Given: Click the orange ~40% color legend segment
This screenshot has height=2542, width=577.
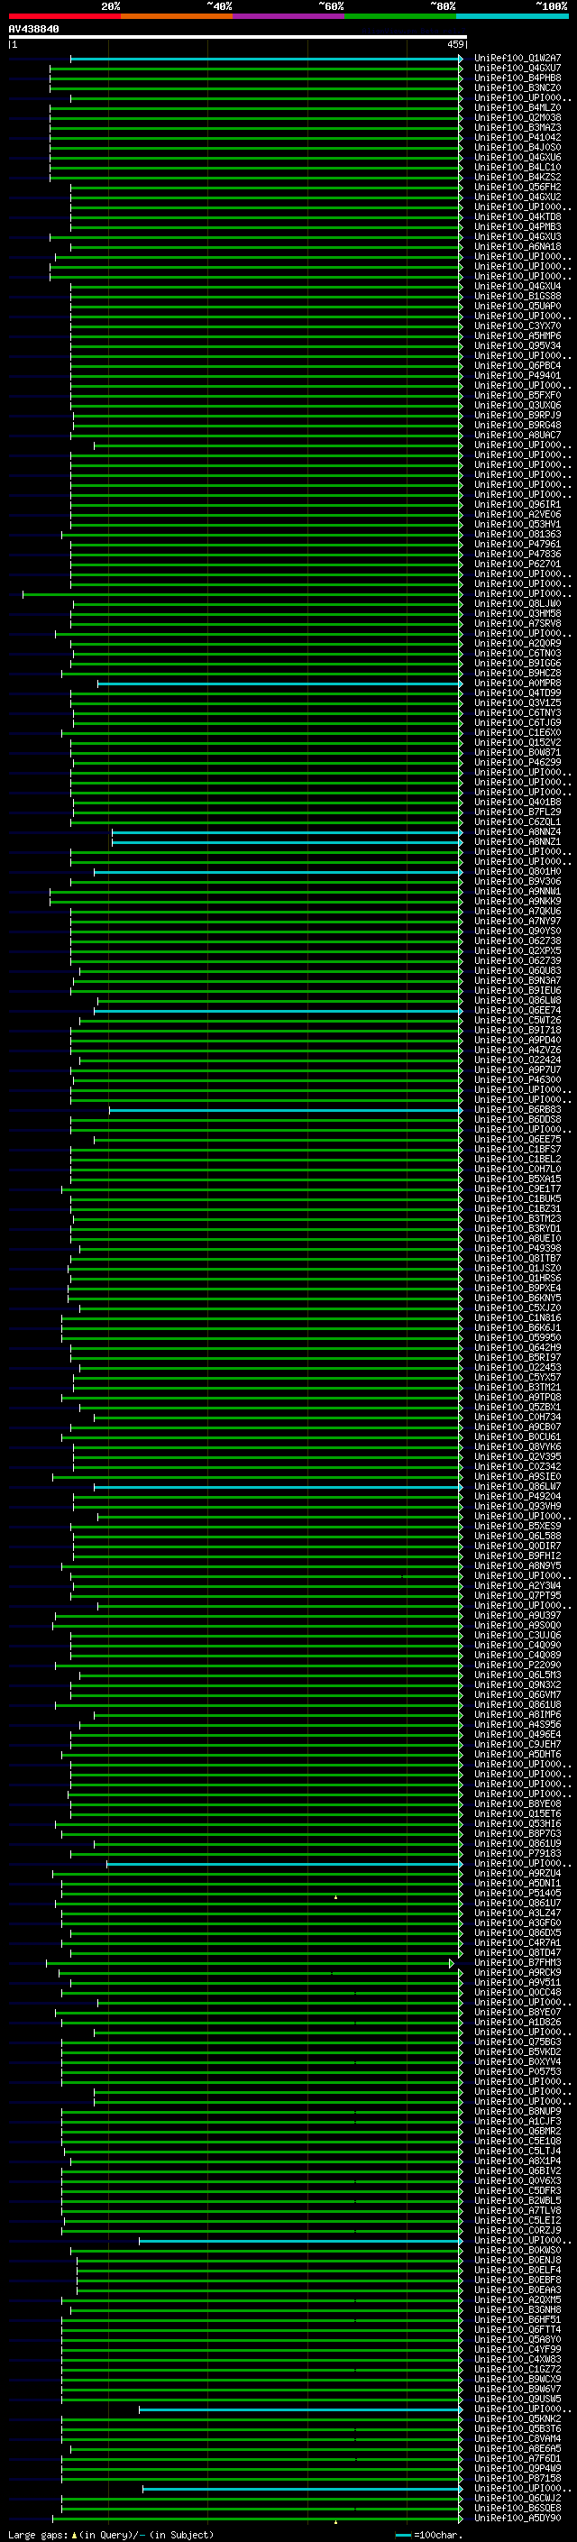Looking at the screenshot, I should click(x=177, y=16).
